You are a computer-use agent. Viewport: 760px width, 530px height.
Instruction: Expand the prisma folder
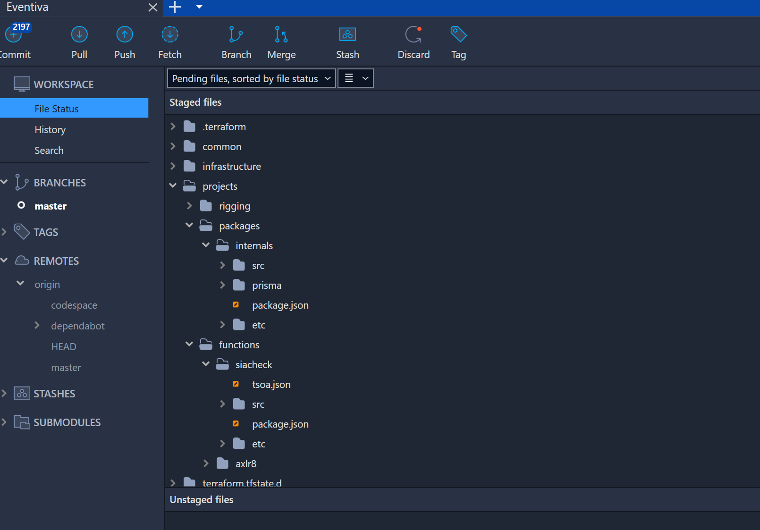(x=222, y=285)
